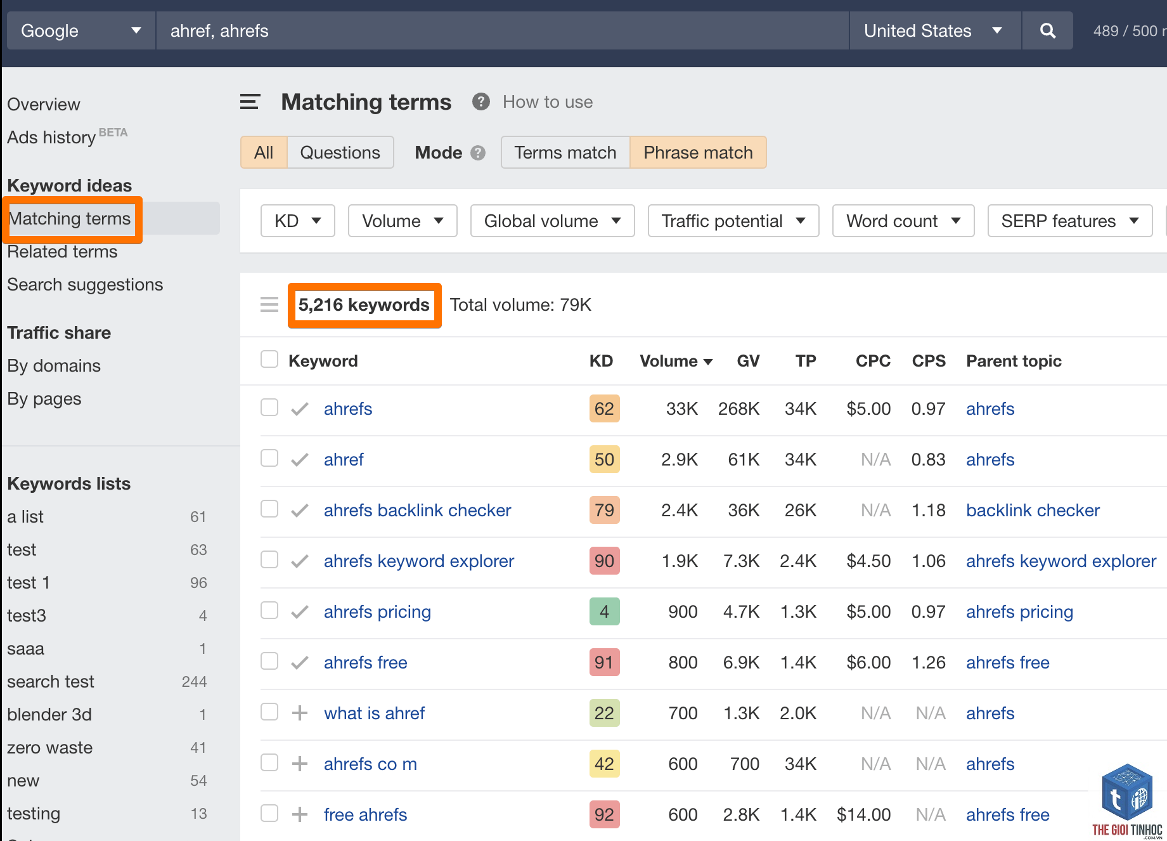Open the Global volume filter dropdown
The width and height of the screenshot is (1167, 841).
552,221
